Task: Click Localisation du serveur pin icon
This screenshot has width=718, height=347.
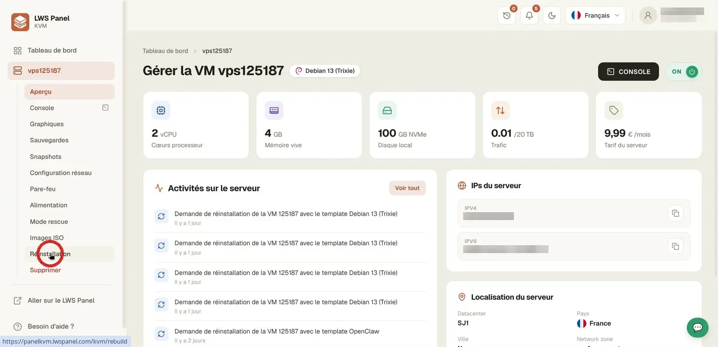Action: (462, 297)
